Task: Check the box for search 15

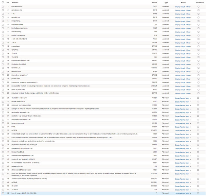Action: 3,57
